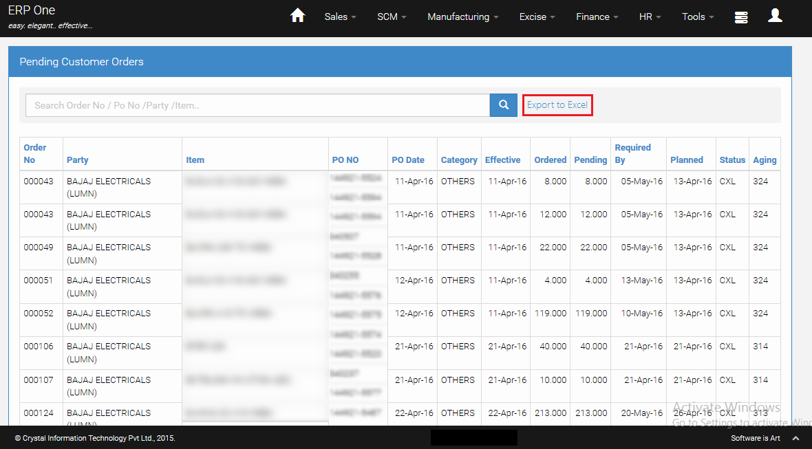Focus the Search Order No input field

[257, 105]
